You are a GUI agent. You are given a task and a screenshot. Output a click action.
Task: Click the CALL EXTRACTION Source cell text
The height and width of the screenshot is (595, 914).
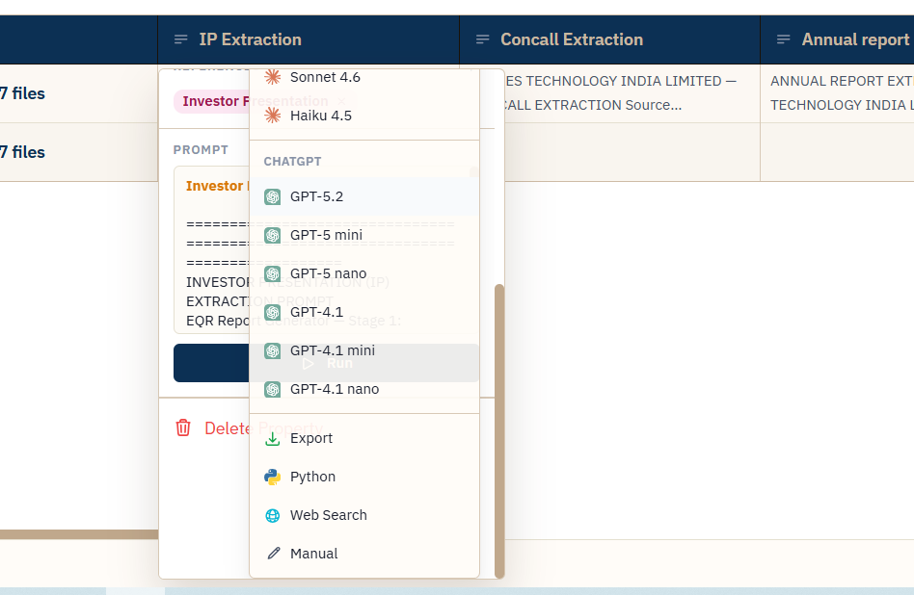click(593, 105)
